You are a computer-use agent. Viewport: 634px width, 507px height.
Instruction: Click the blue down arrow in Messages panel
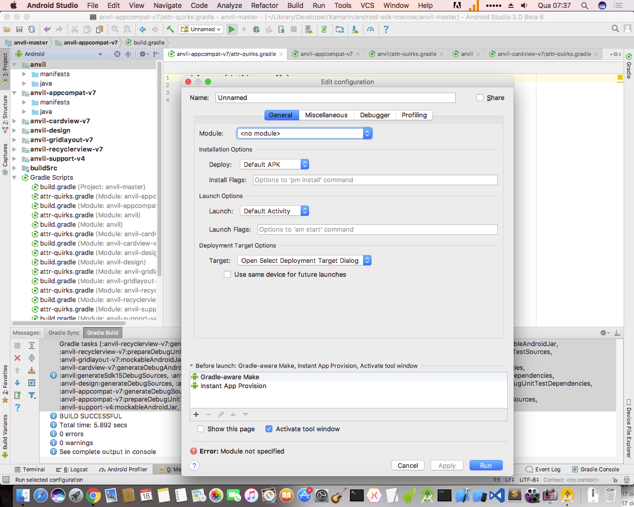tap(17, 383)
